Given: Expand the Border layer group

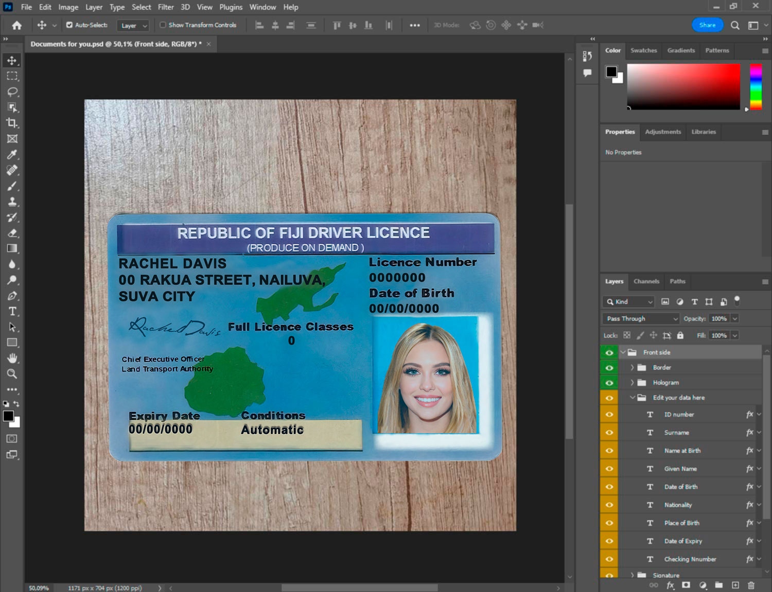Looking at the screenshot, I should click(632, 367).
